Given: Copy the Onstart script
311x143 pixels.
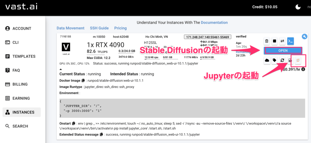Looking at the screenshot, I should pyautogui.click(x=73, y=123).
